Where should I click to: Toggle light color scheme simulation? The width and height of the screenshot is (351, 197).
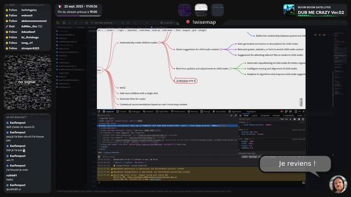[295, 119]
